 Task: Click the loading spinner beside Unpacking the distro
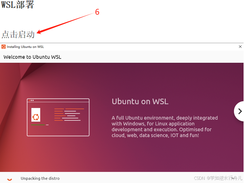point(10,179)
